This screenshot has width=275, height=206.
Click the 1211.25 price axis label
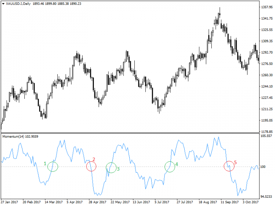[267, 109]
